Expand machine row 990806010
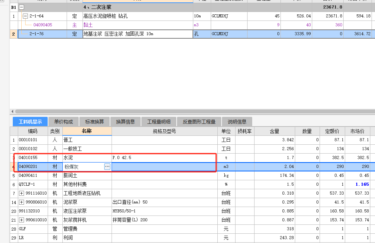The height and width of the screenshot is (243, 375). (x=21, y=202)
